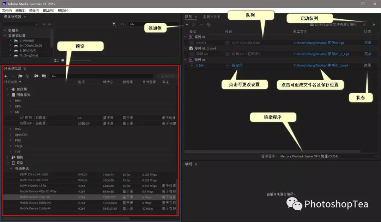Open the 队列 panel menu icon
The width and height of the screenshot is (381, 222).
click(x=195, y=17)
